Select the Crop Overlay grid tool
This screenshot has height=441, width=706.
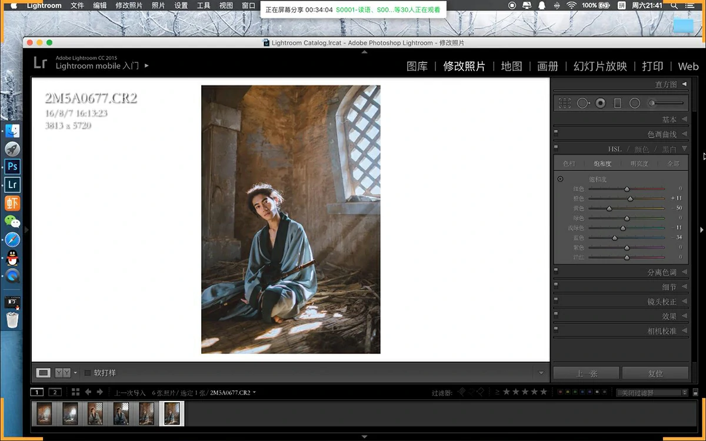[565, 103]
